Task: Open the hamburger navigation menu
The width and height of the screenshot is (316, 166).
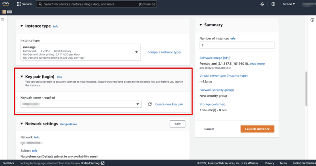Action: (x=3, y=20)
